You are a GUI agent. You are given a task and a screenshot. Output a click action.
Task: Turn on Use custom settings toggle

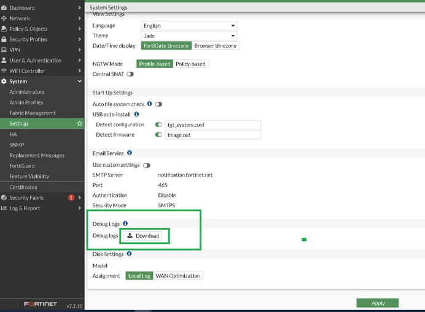click(147, 166)
